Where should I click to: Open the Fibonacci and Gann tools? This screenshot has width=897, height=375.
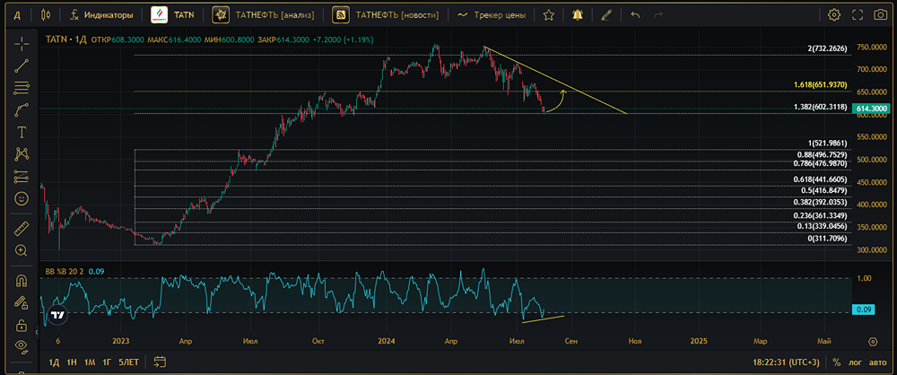point(22,88)
